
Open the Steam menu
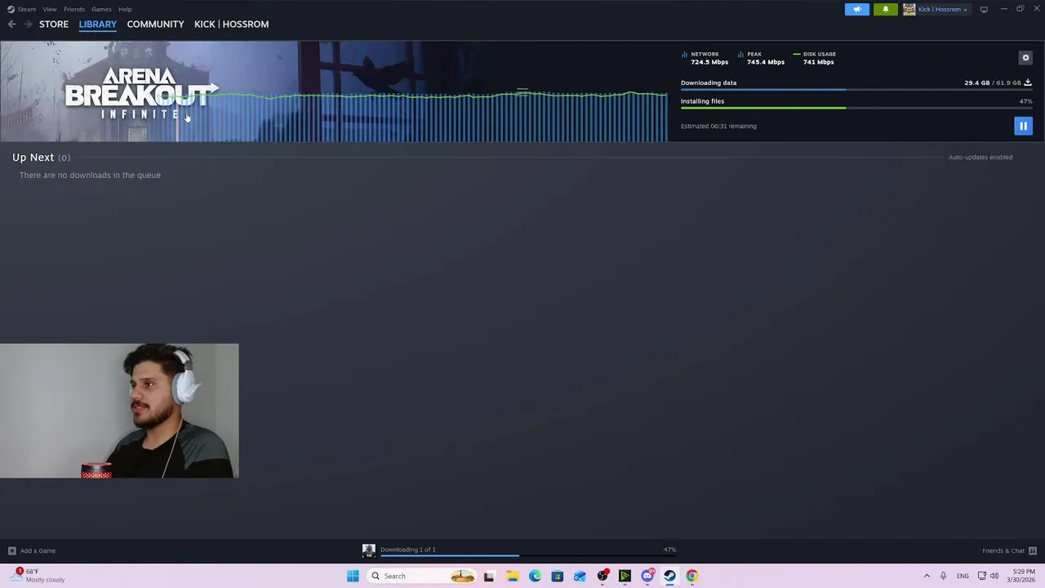pyautogui.click(x=22, y=9)
